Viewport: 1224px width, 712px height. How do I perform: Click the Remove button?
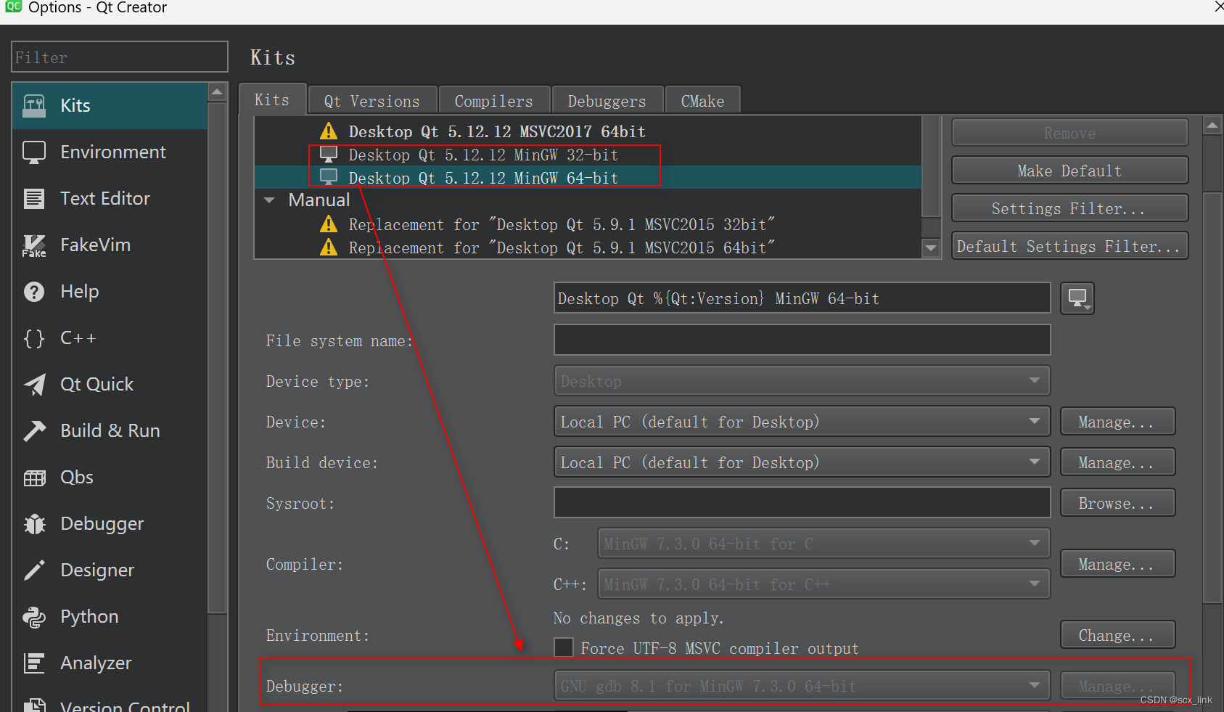coord(1069,133)
